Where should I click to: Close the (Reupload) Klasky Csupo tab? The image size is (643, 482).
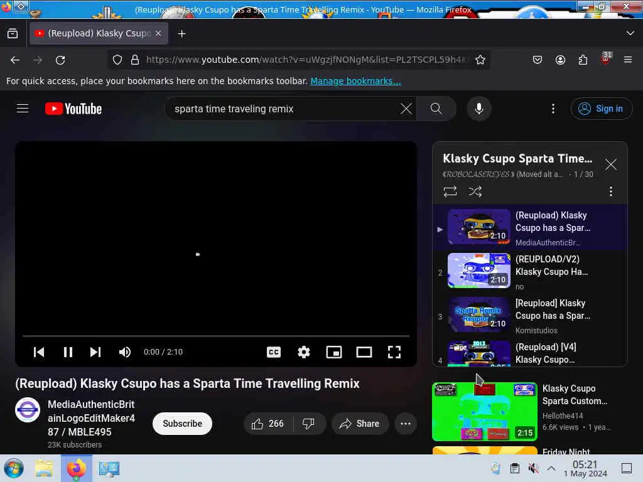(x=158, y=33)
